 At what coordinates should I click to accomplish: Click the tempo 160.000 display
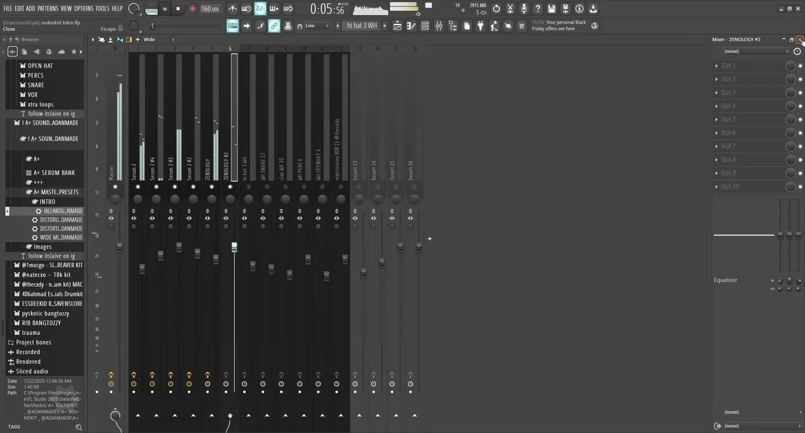point(210,9)
